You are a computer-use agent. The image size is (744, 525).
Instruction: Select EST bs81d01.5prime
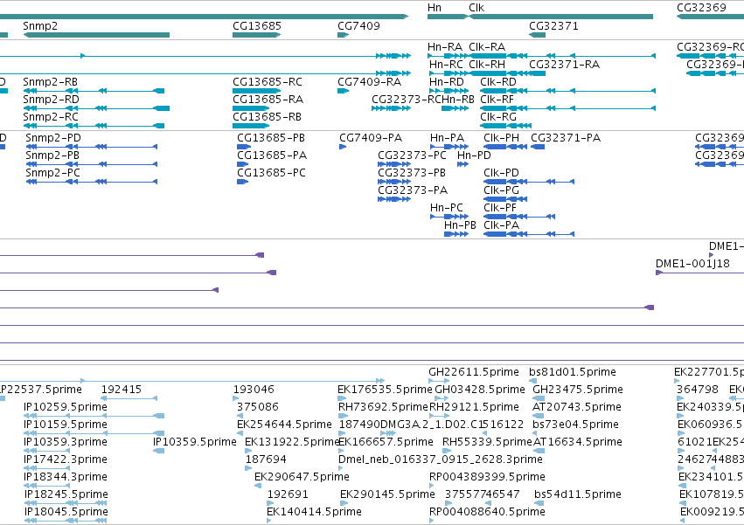pos(573,372)
